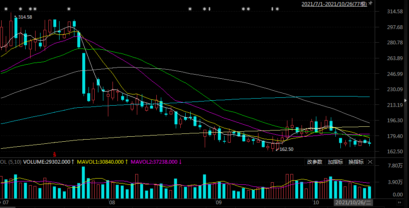This screenshot has width=409, height=208.
Task: Click the 09 month label on time axis
Action: coord(219,203)
